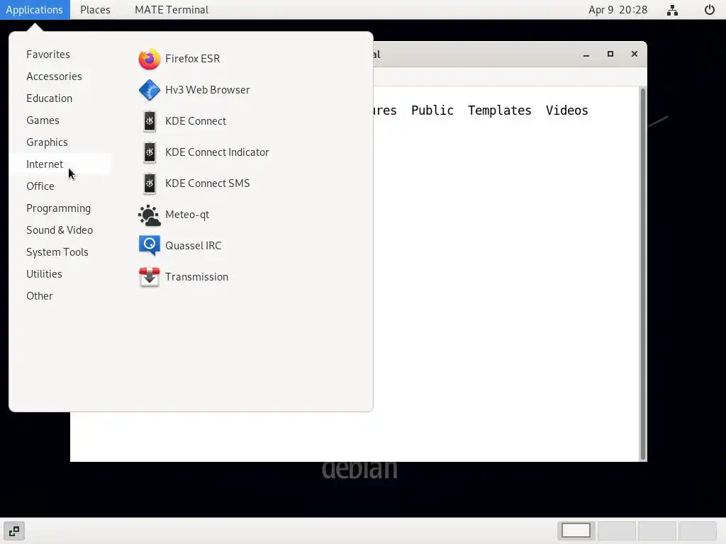Close the Applications menu via its panel button
Screen dimensions: 726x544
coord(35,10)
